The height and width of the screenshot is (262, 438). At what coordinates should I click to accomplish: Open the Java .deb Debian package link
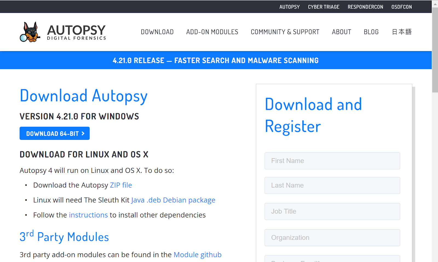173,200
